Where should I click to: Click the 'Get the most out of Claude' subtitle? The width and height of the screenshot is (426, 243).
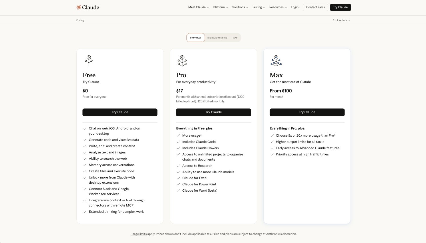point(290,82)
